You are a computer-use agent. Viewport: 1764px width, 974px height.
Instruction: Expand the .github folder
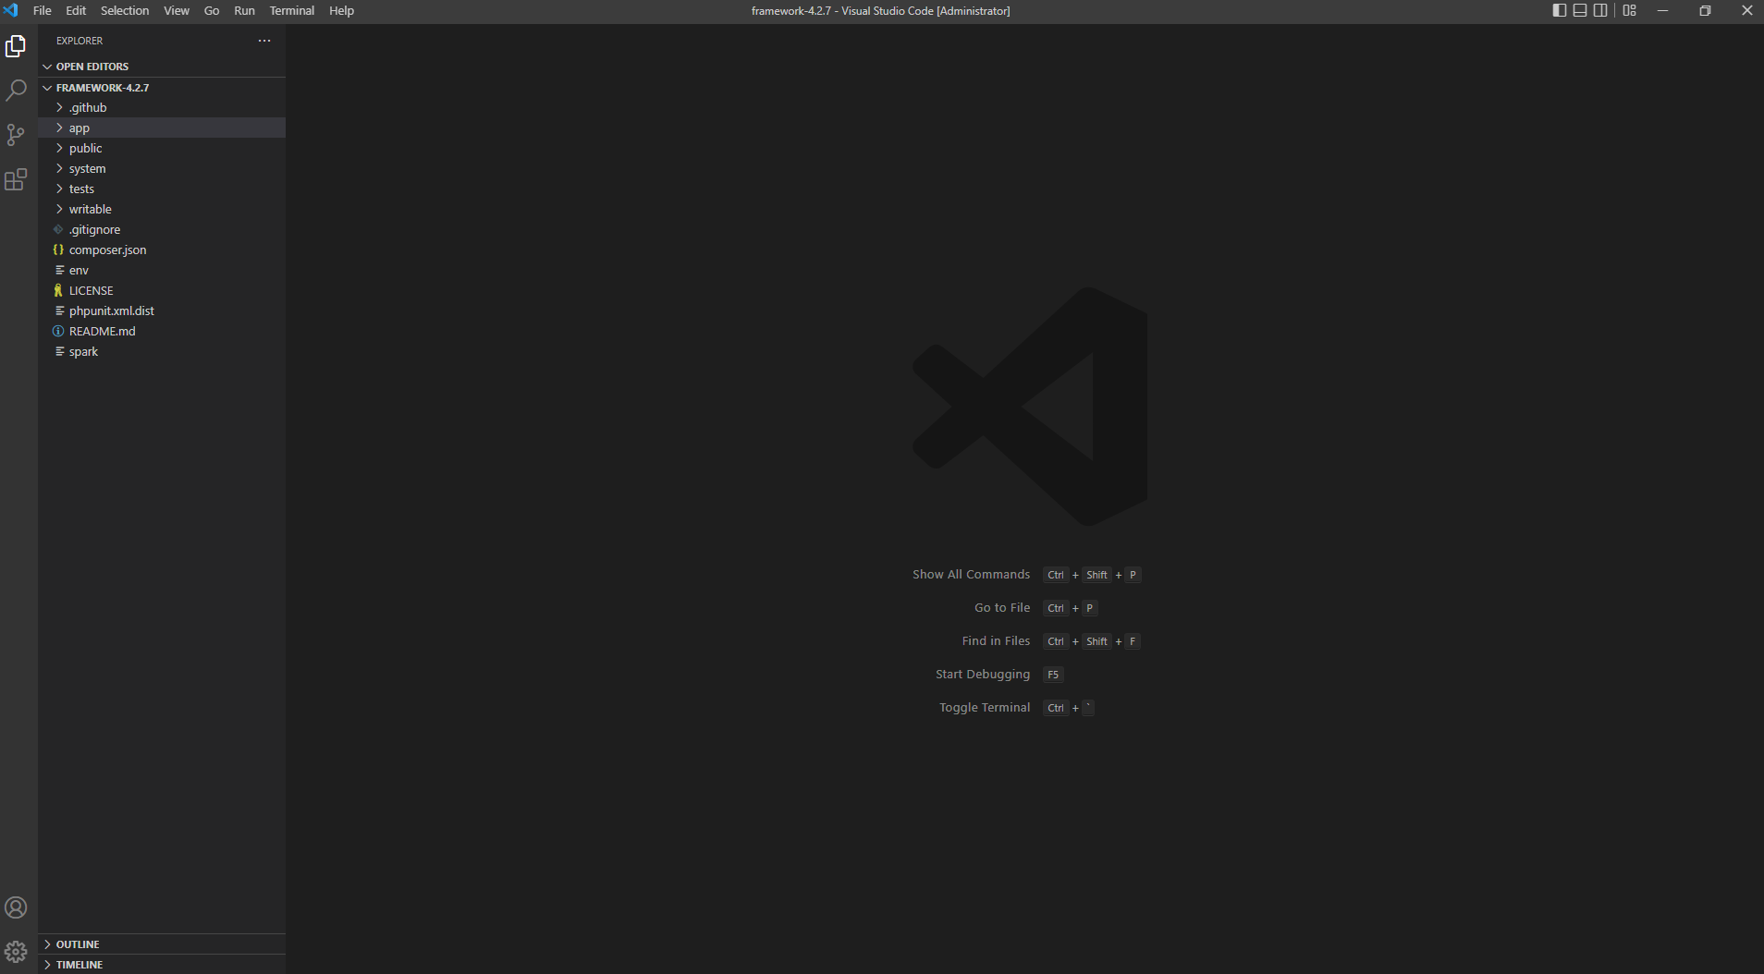coord(162,107)
